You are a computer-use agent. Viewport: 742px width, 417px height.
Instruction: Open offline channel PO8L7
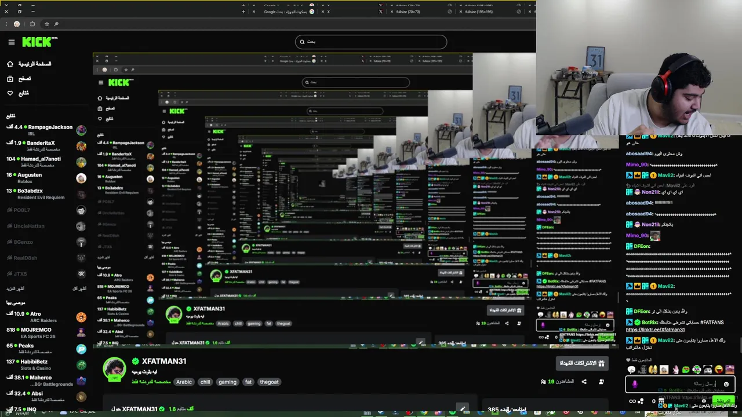tap(45, 210)
